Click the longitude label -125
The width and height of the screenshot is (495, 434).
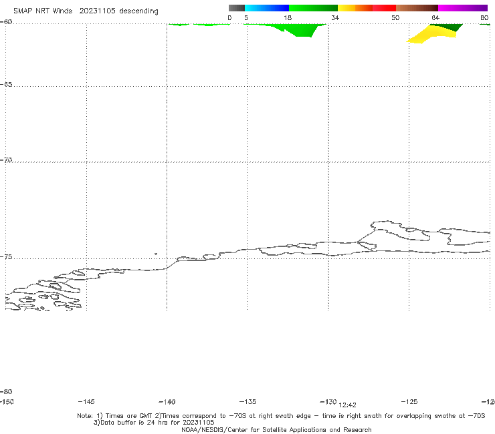point(409,401)
